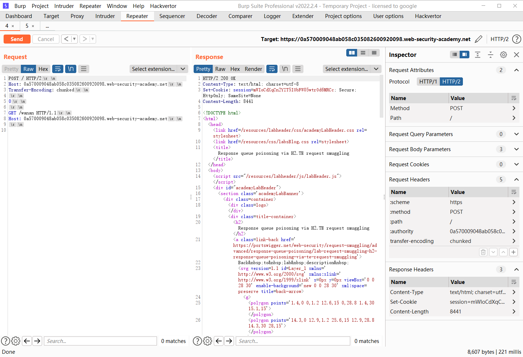Go to next request search match
523x357 pixels.
coord(37,341)
